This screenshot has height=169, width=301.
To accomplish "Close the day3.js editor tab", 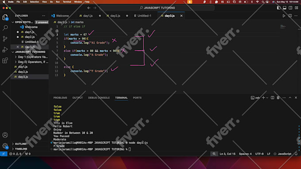I will (x=181, y=16).
